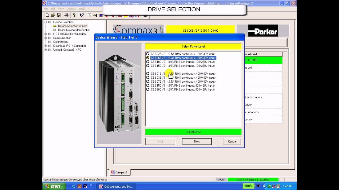Viewport: 339px width, 190px height.
Task: Click the orange quick launch icon
Action: point(79,186)
